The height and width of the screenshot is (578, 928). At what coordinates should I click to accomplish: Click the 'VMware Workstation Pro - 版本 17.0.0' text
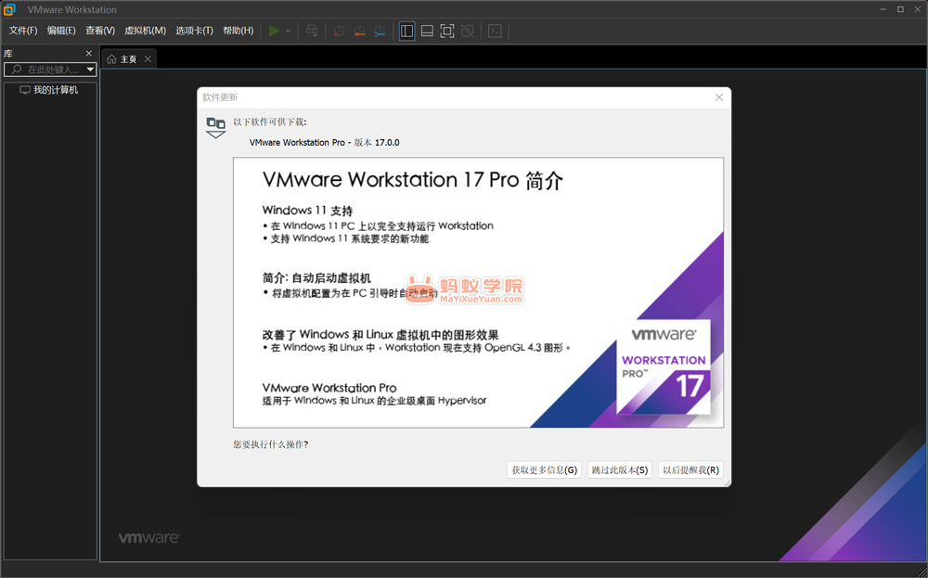click(324, 143)
